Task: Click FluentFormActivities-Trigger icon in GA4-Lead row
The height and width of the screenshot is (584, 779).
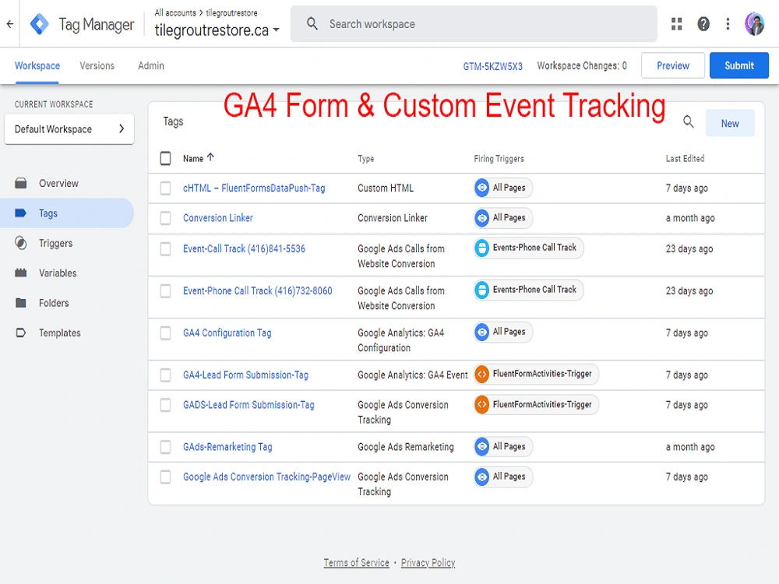Action: [482, 374]
